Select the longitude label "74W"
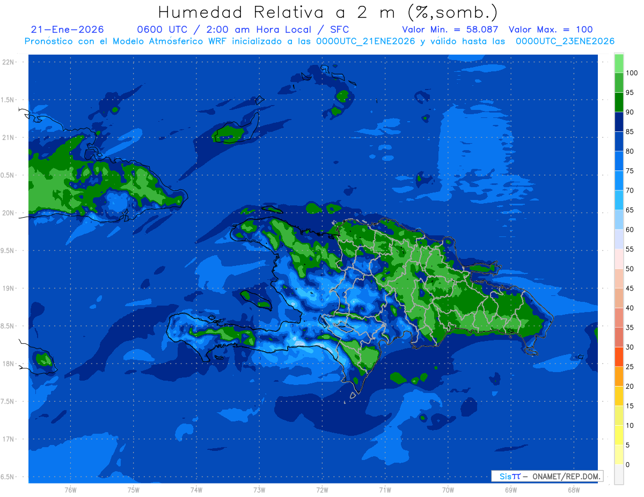The height and width of the screenshot is (497, 644). [x=196, y=490]
